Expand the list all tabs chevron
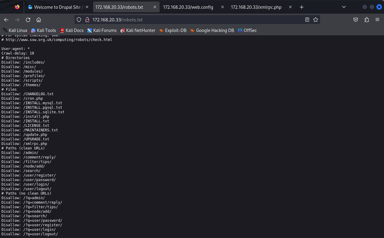The width and height of the screenshot is (384, 238). [x=344, y=7]
